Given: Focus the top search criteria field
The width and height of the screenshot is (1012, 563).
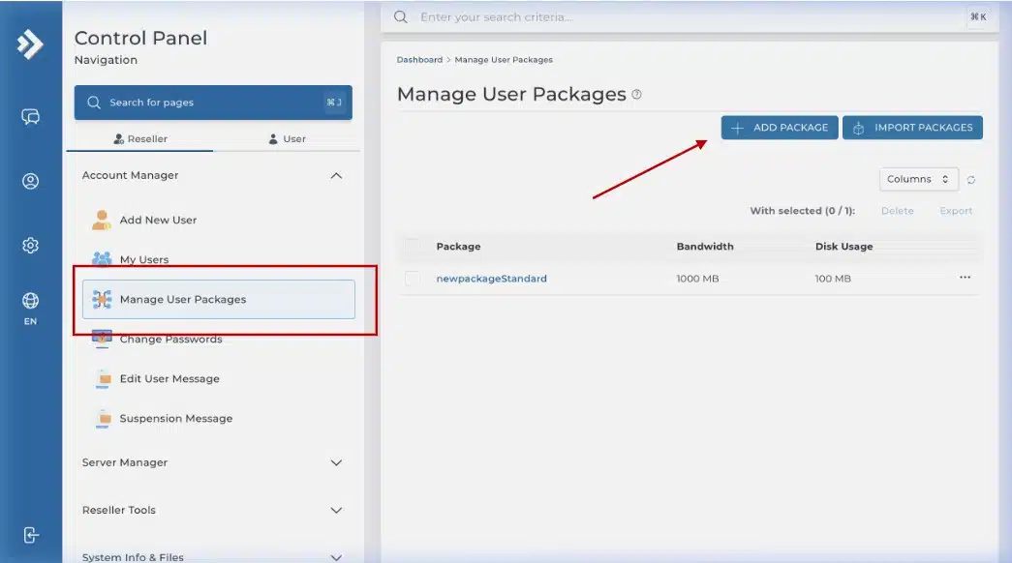Looking at the screenshot, I should pyautogui.click(x=690, y=17).
